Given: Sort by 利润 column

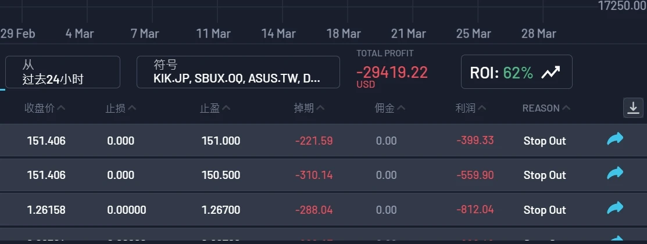Looking at the screenshot, I should [x=471, y=108].
